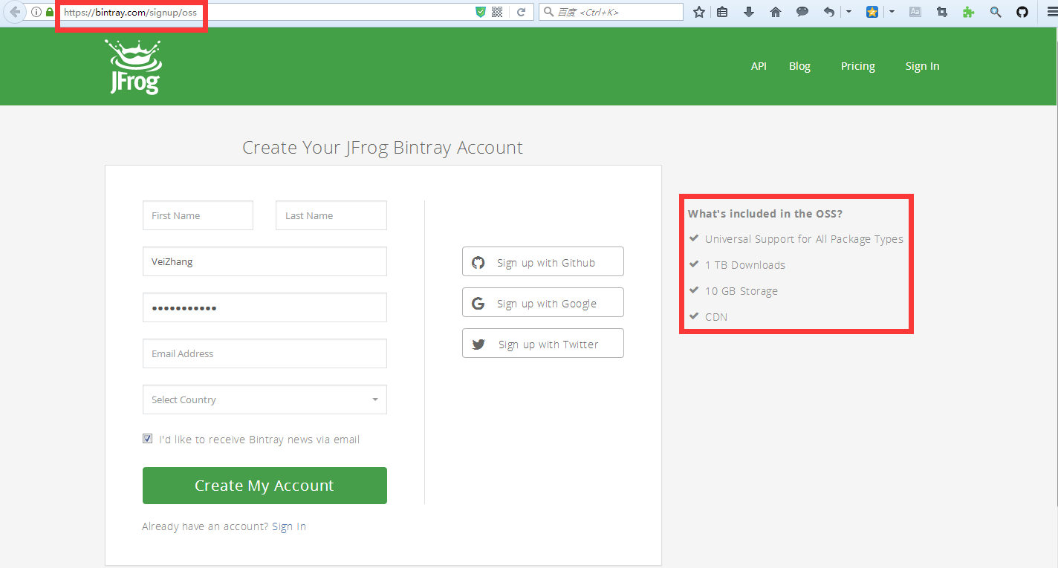Click the grey Aa reader toolbar icon
This screenshot has width=1058, height=568.
click(915, 12)
